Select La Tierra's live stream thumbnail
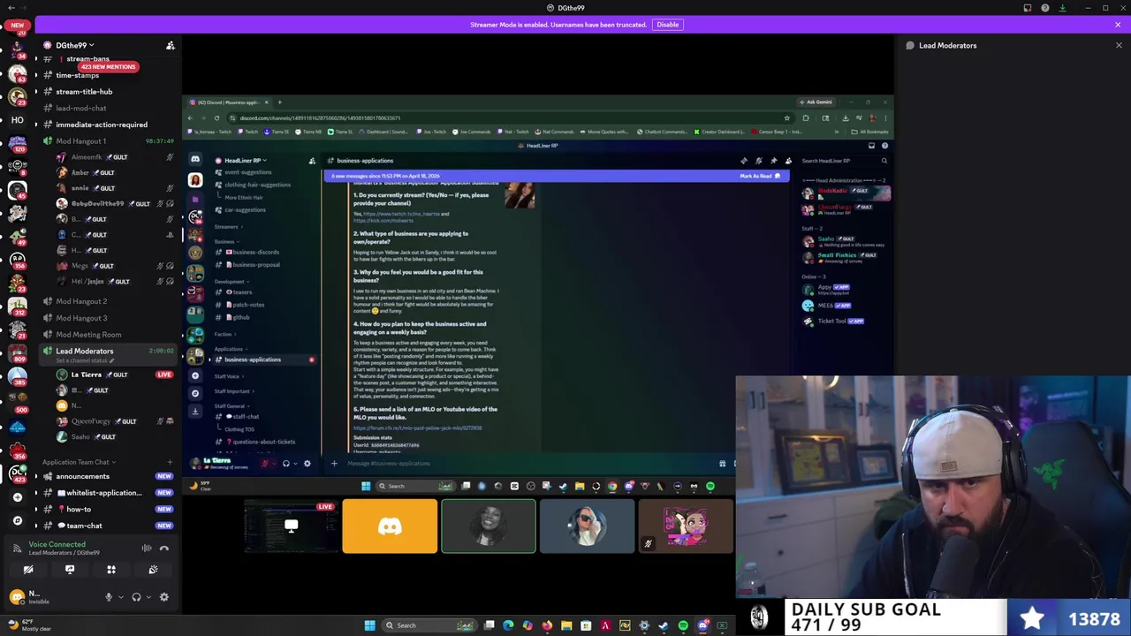 pyautogui.click(x=291, y=526)
